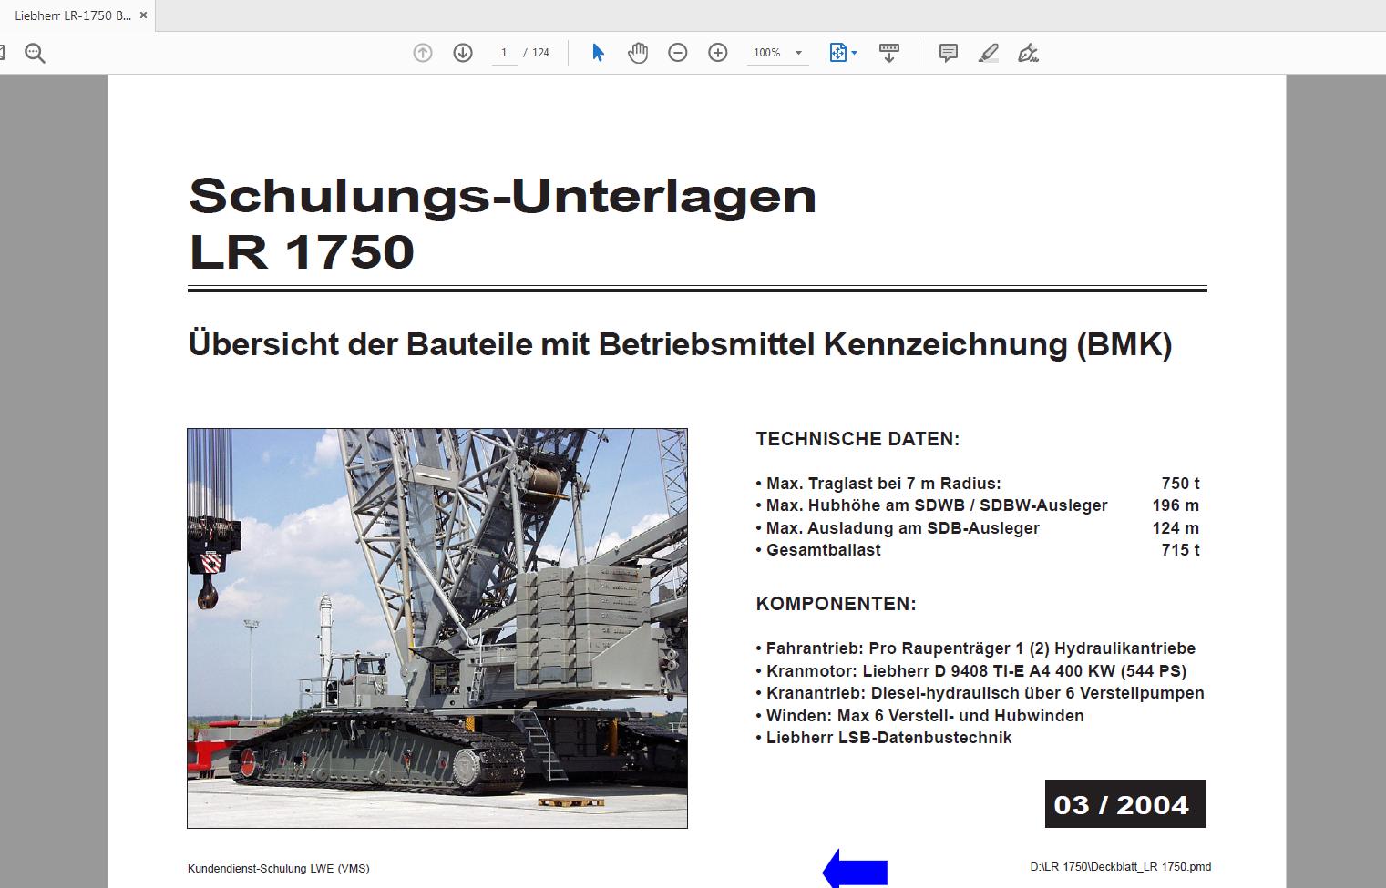Select the arrow selection tool
The height and width of the screenshot is (888, 1386).
[598, 53]
